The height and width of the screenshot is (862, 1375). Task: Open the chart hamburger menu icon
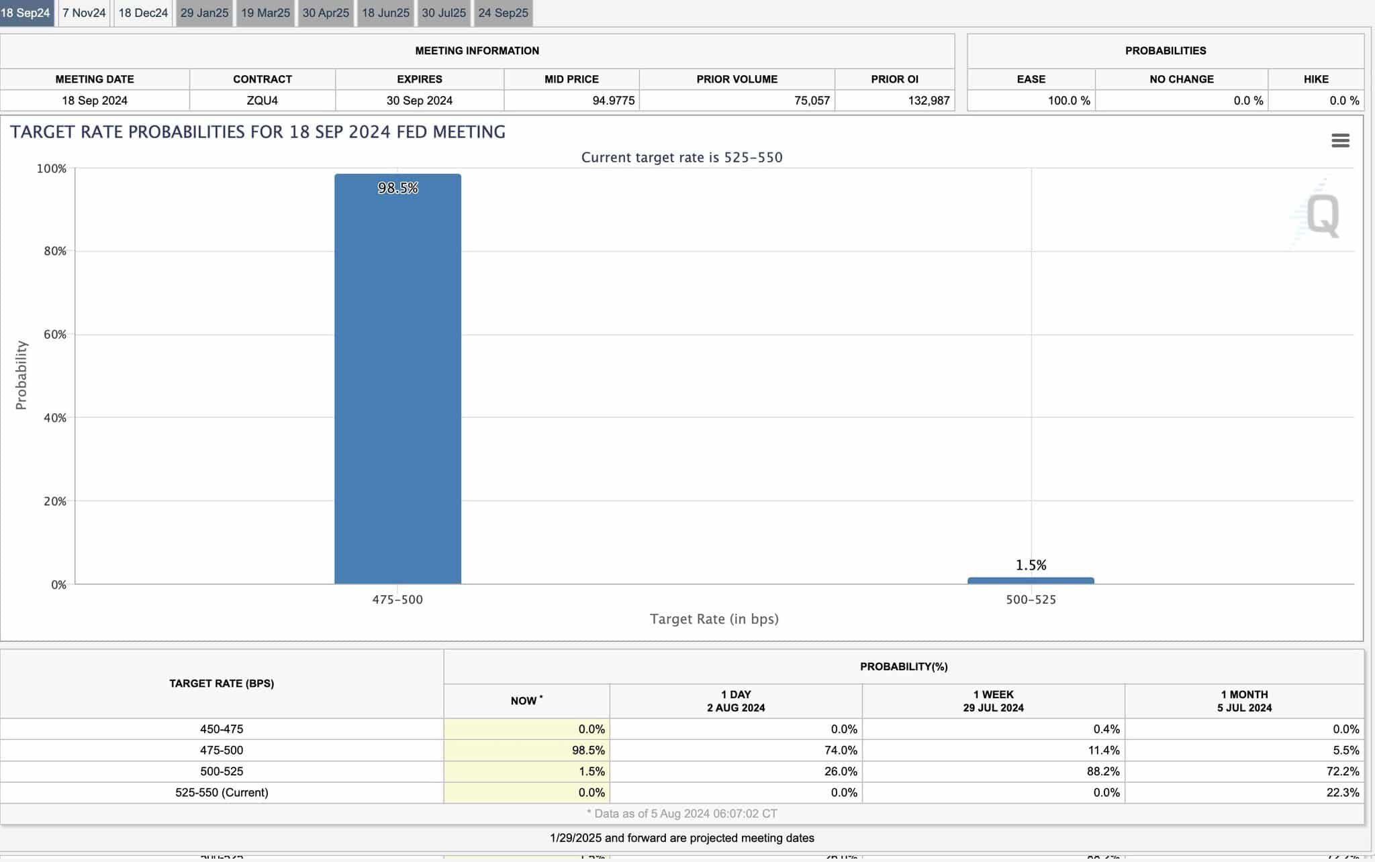[x=1340, y=140]
